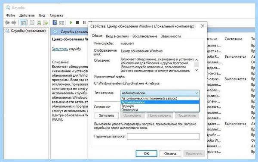Switch to the Восстановление tab
This screenshot has width=258, height=162.
(x=145, y=36)
